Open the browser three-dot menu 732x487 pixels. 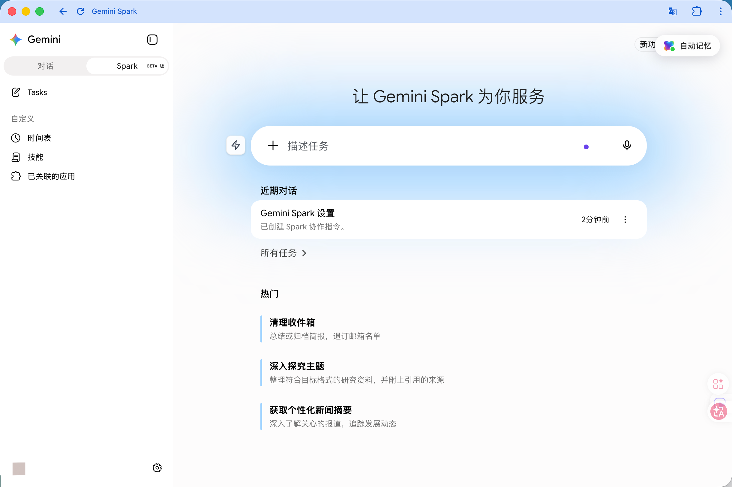pos(721,11)
